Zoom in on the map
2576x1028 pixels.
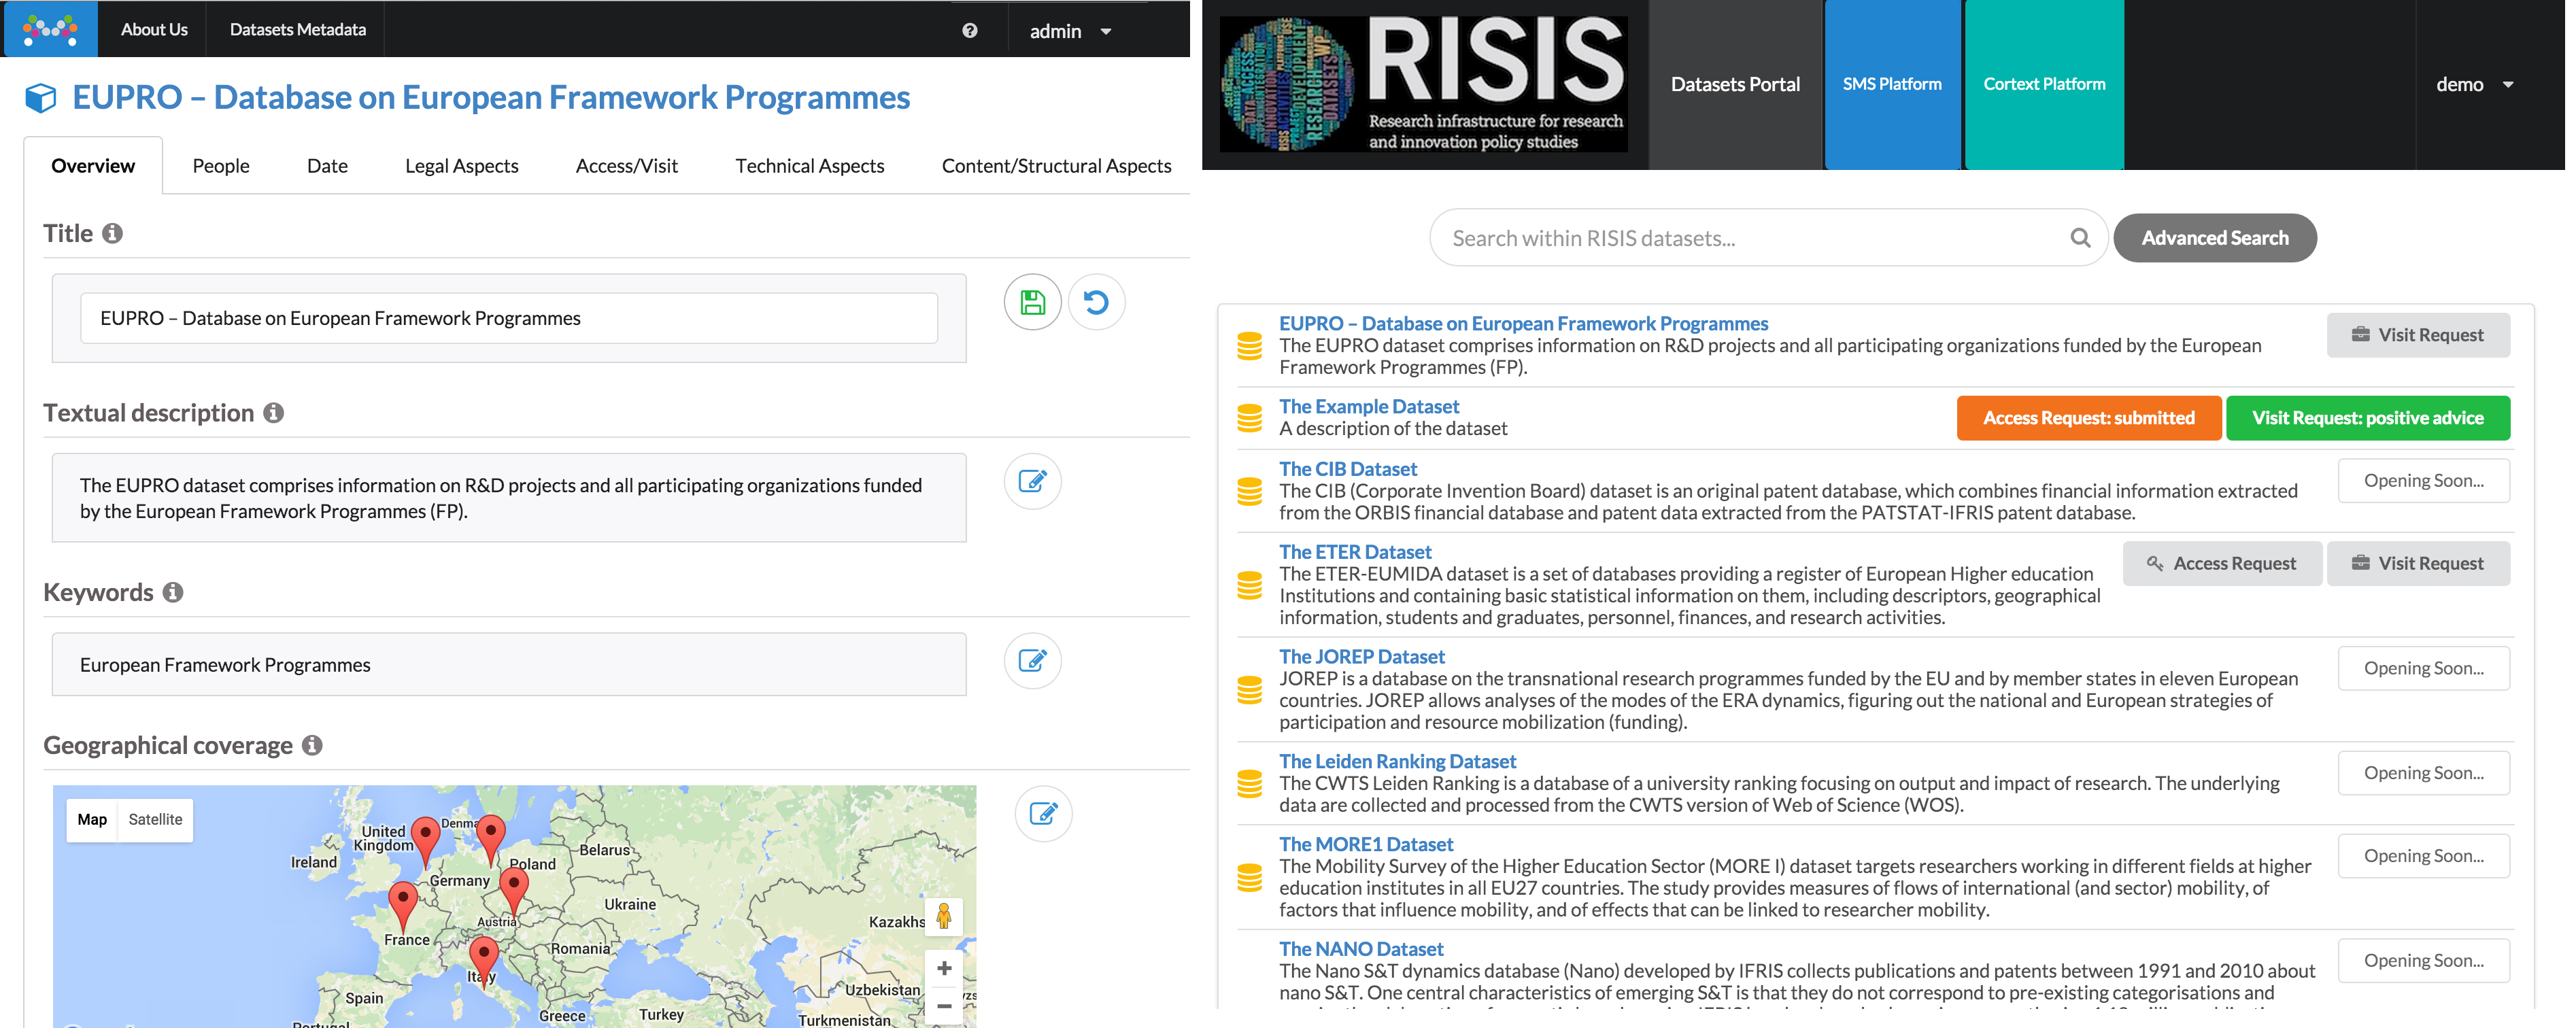[x=943, y=968]
